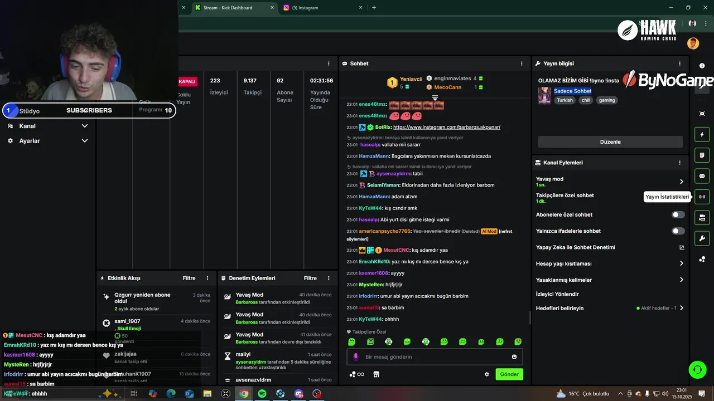Viewport: 714px width, 401px height.
Task: Toggle Yalnızca ifadelerle sohbet switch
Action: (678, 231)
